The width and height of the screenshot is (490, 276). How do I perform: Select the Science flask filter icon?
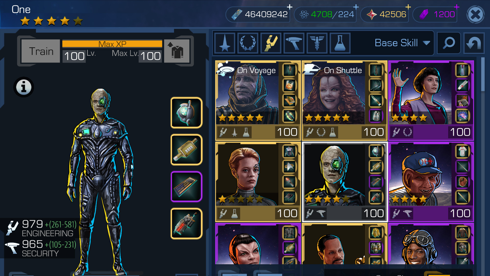pos(340,43)
